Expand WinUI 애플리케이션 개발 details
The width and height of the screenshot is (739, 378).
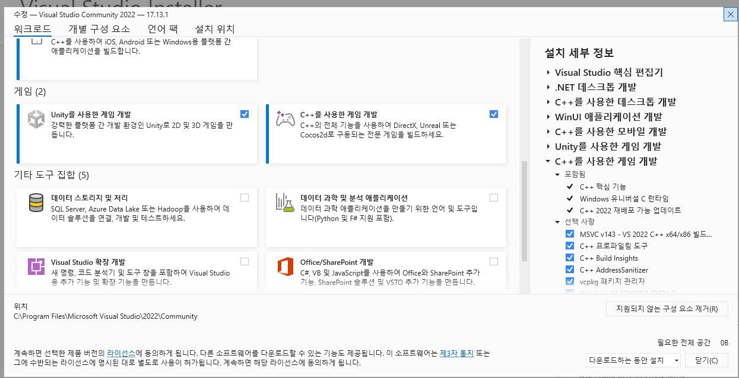[x=548, y=117]
